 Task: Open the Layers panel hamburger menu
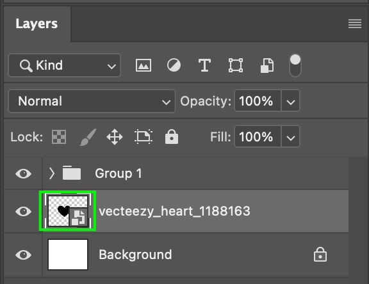[x=355, y=24]
